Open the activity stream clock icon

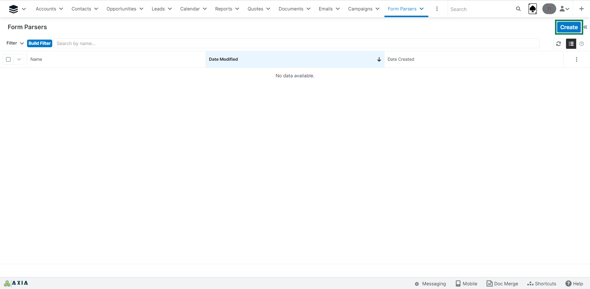coord(581,44)
